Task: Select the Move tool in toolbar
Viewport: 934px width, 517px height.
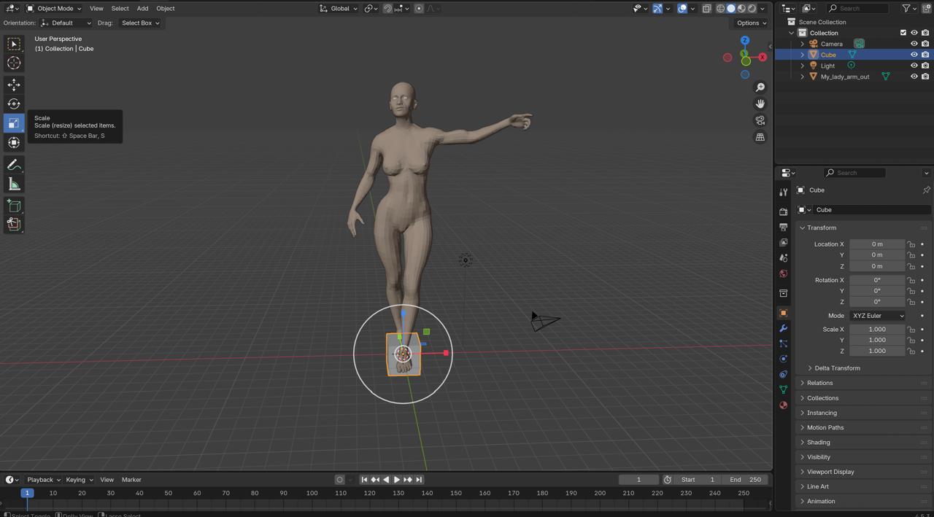Action: (14, 85)
